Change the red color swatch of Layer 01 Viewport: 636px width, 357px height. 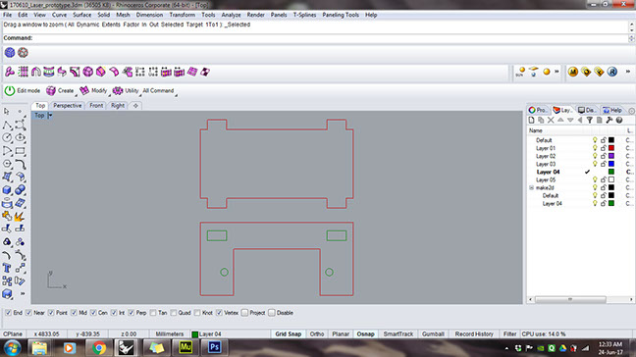point(611,148)
